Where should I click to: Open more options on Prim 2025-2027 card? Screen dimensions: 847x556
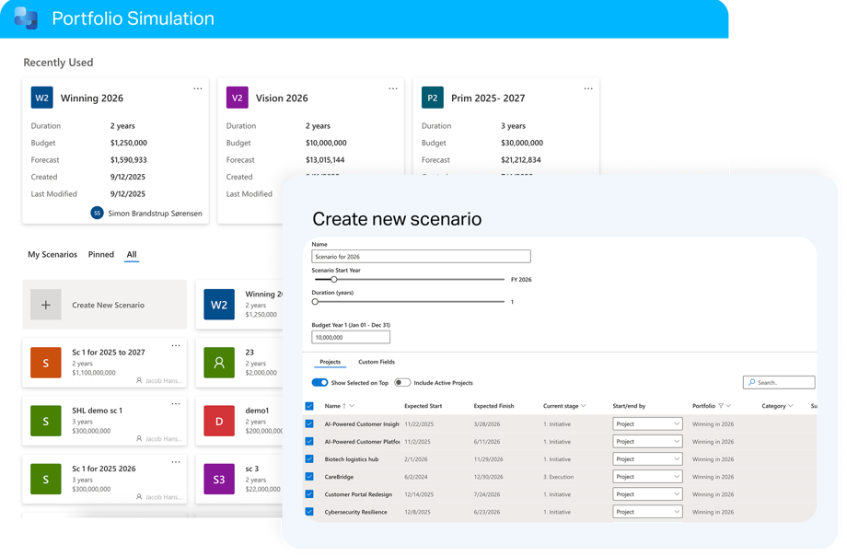(588, 88)
